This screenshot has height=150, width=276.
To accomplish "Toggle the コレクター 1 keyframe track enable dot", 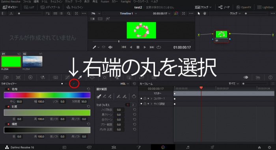I will 141,98.
